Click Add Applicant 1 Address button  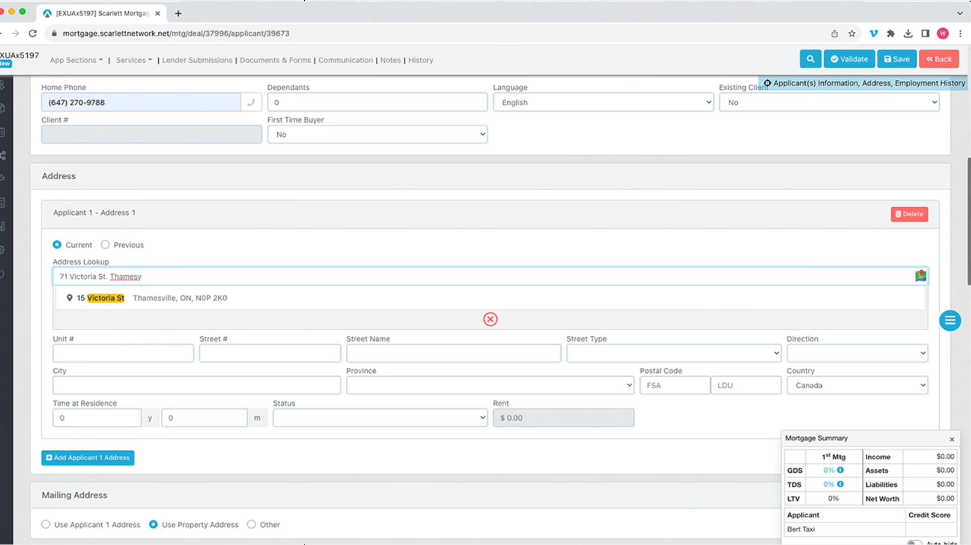tap(88, 458)
